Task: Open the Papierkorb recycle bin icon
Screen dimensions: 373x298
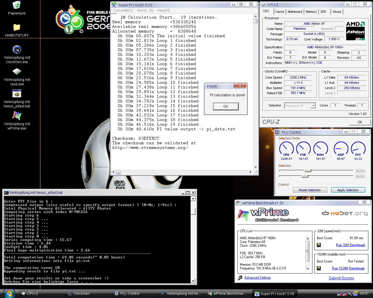Action: (x=17, y=5)
